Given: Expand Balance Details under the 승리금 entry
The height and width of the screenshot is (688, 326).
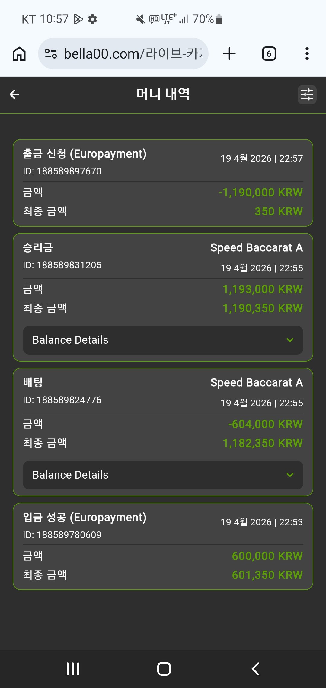Looking at the screenshot, I should [x=163, y=340].
